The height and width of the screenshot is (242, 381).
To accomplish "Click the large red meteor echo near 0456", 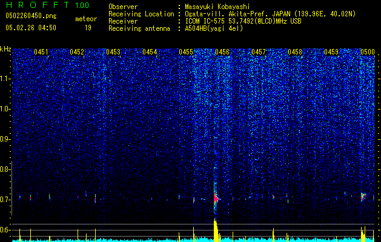I will [x=216, y=199].
